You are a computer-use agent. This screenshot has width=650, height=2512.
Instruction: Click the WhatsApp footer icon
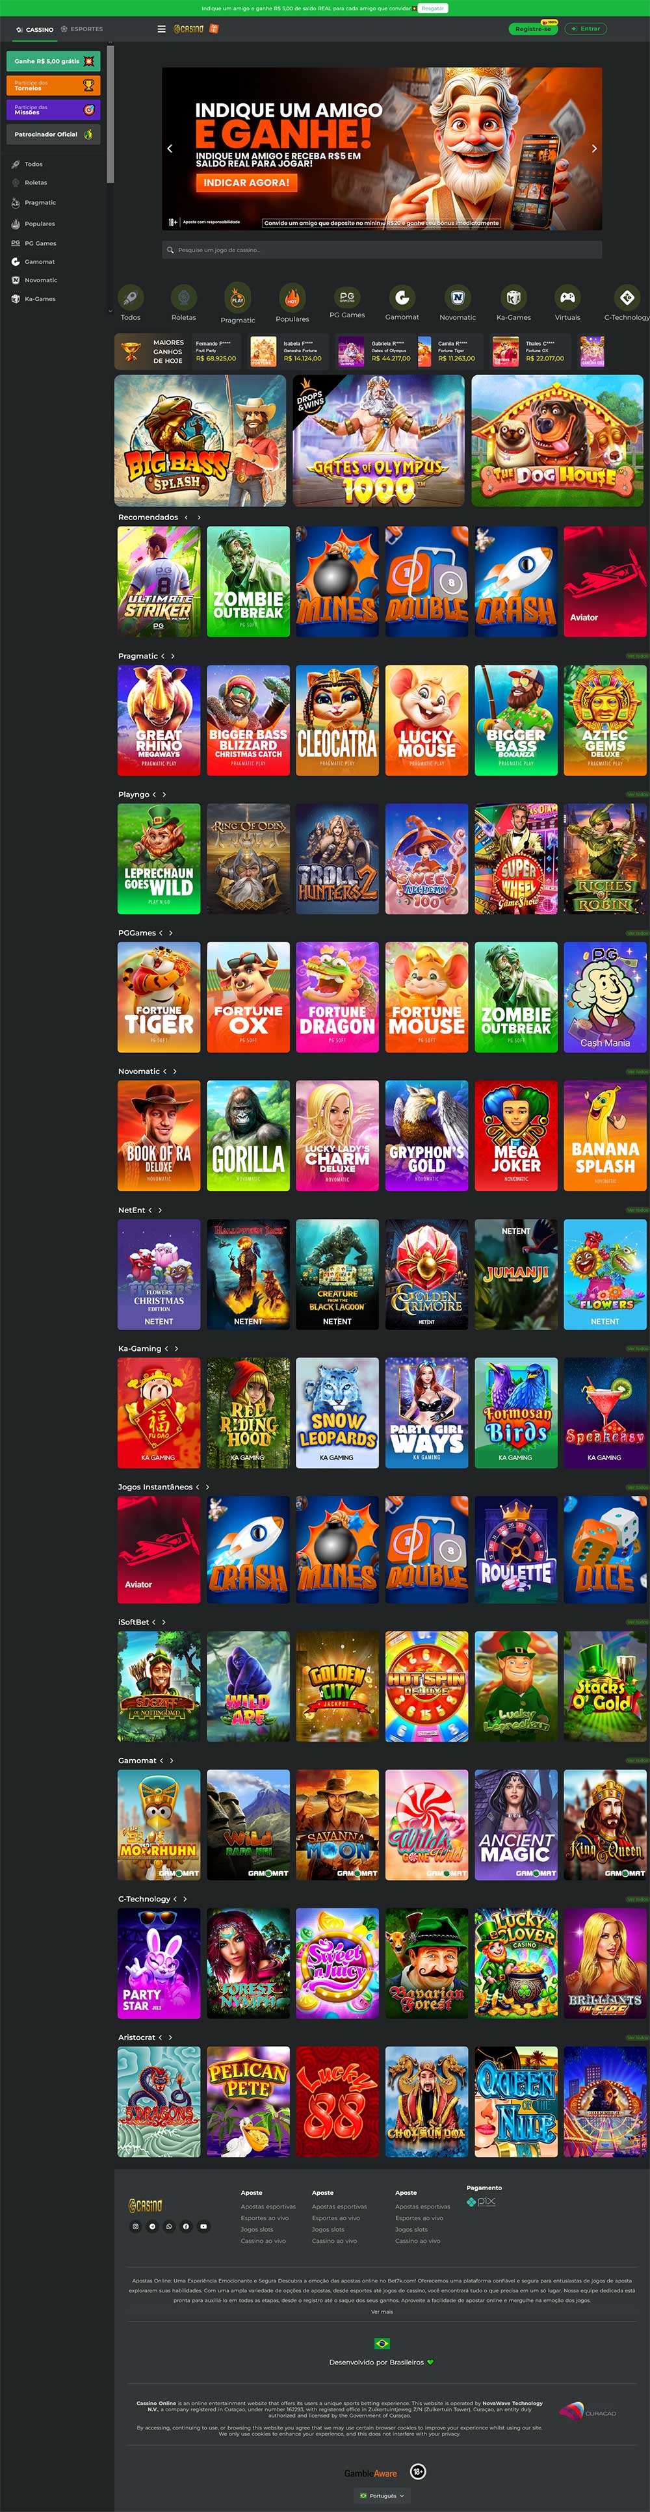click(x=170, y=2226)
